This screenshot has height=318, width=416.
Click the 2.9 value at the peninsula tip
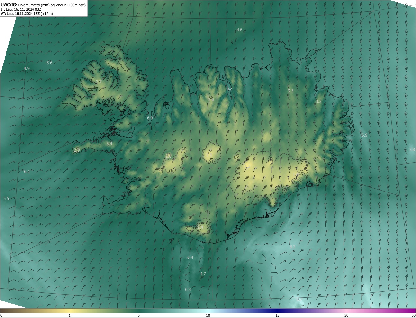[x=77, y=150]
